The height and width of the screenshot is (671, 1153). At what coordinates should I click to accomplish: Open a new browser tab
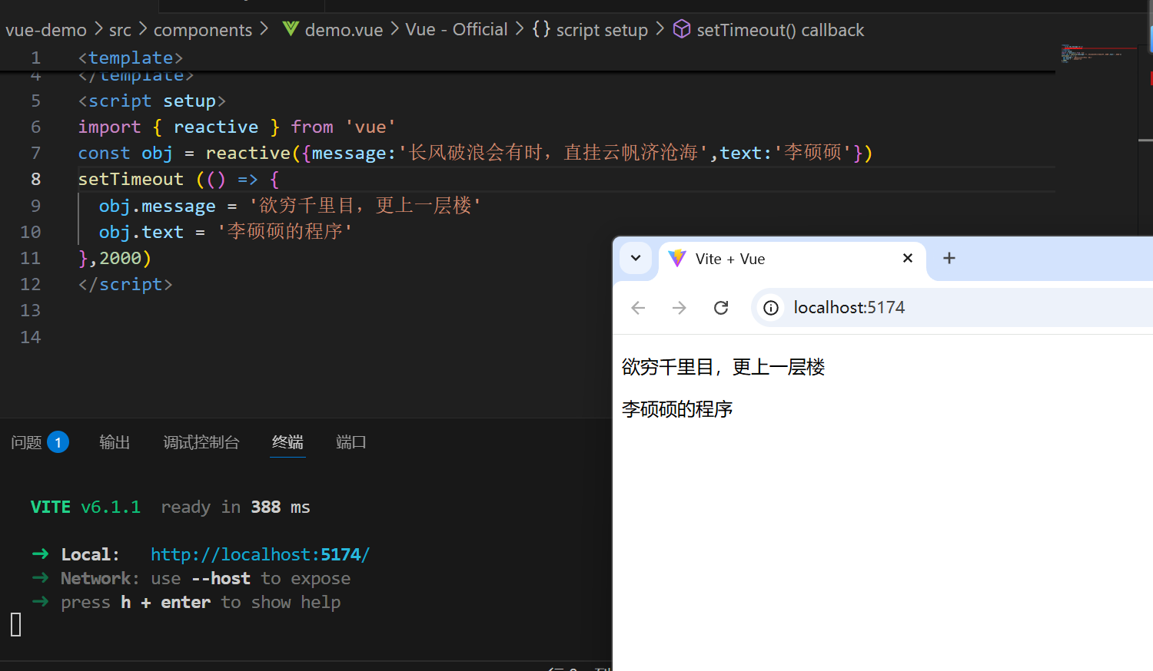(x=949, y=258)
